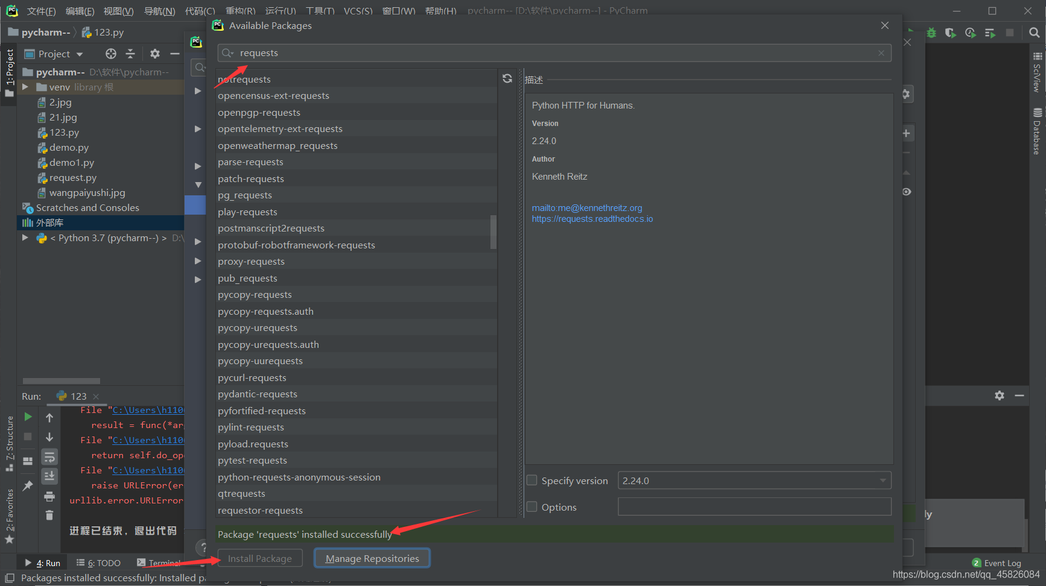Enable the Options checkbox
1046x586 pixels.
(532, 507)
